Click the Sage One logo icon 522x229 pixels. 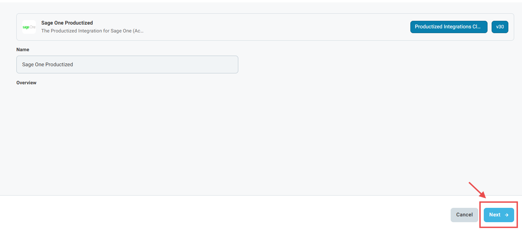click(29, 27)
